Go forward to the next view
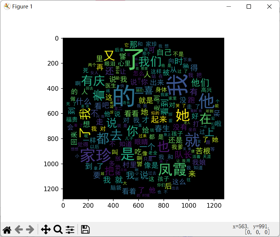 30,230
